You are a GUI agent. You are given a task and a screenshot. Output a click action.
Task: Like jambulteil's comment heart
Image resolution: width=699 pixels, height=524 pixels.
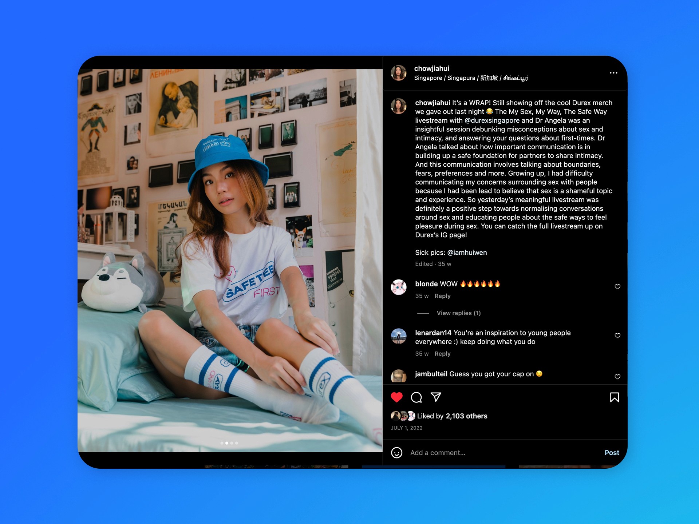coord(617,377)
